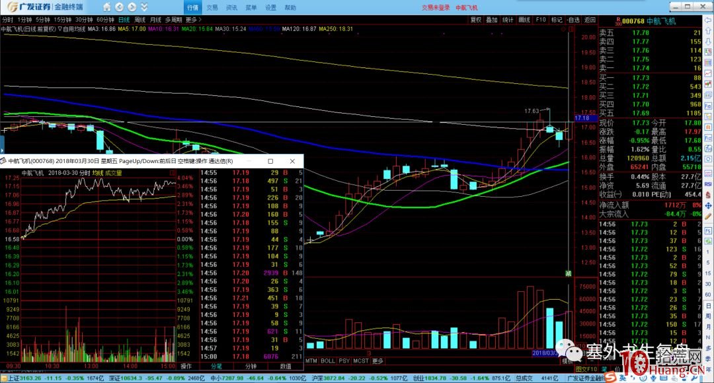Screen dimensions: 714x383
Task: Click the Fin sidebar icon
Action: 709,106
